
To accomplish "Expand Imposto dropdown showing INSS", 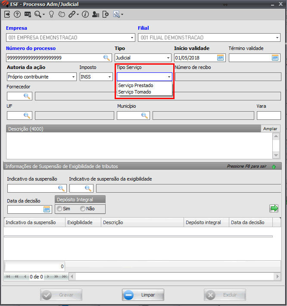I will click(x=109, y=77).
